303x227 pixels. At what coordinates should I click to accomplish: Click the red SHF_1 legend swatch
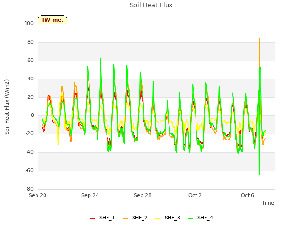[x=93, y=218]
